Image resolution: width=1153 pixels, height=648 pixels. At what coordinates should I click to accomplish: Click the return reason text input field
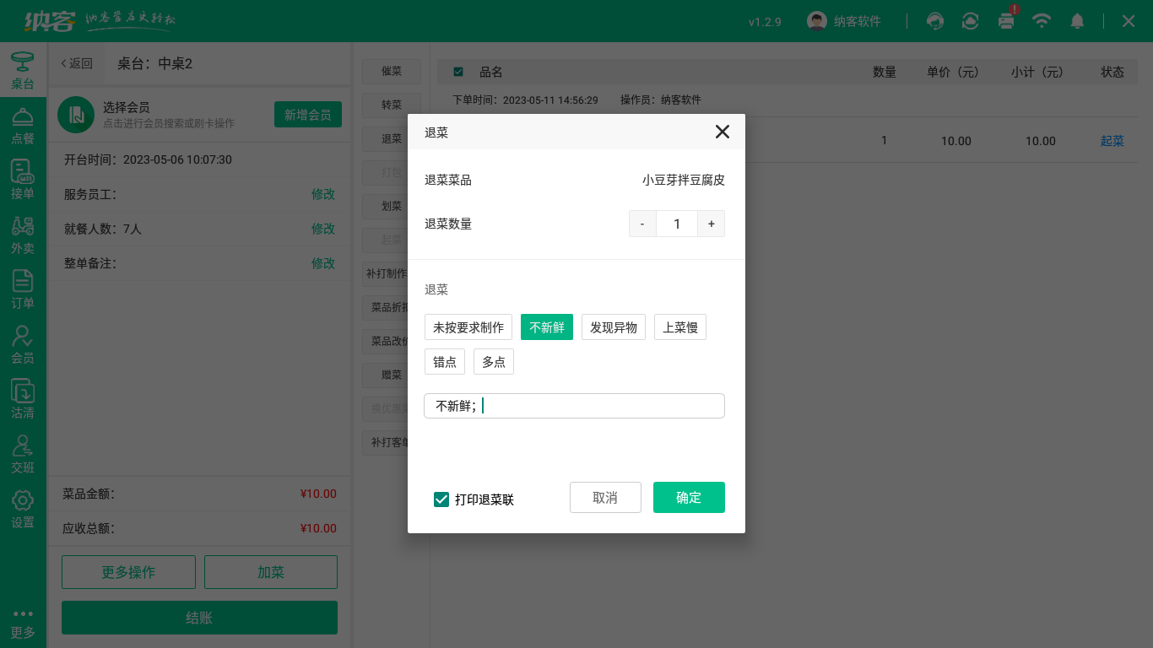(x=574, y=406)
